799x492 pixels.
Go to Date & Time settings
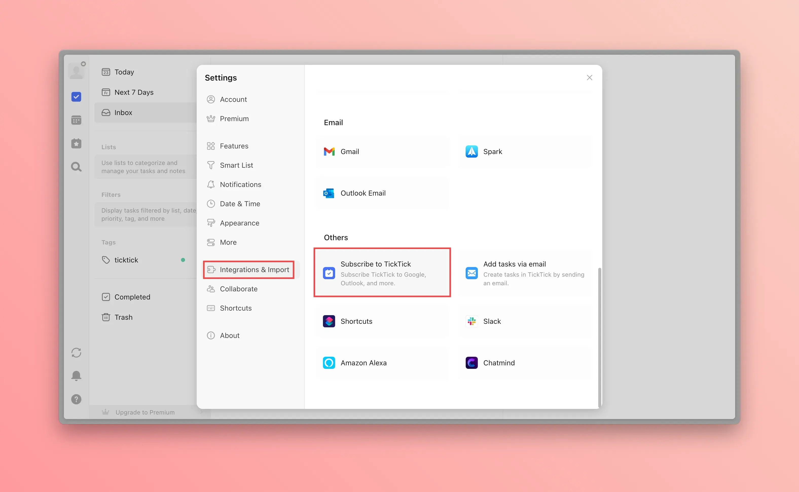(240, 204)
